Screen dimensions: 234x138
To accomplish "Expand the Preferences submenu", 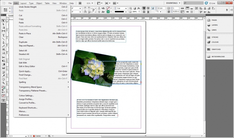I will [42, 115].
